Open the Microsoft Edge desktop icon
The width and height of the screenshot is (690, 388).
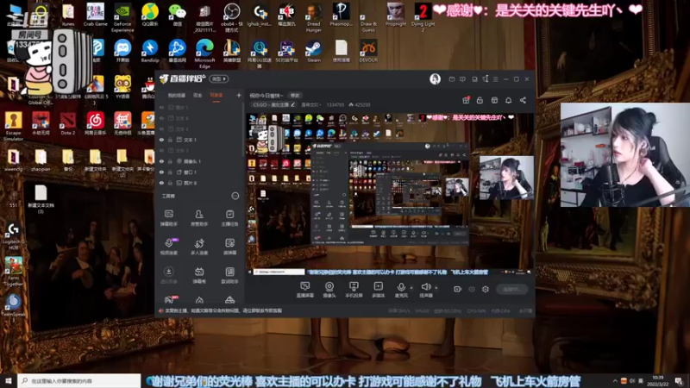coord(204,53)
